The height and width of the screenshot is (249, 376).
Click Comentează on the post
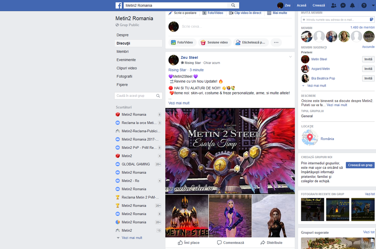pyautogui.click(x=230, y=242)
